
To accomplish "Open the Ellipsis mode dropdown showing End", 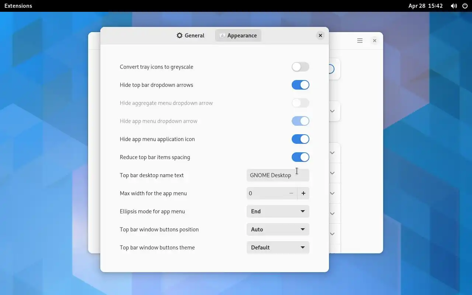I will point(278,211).
